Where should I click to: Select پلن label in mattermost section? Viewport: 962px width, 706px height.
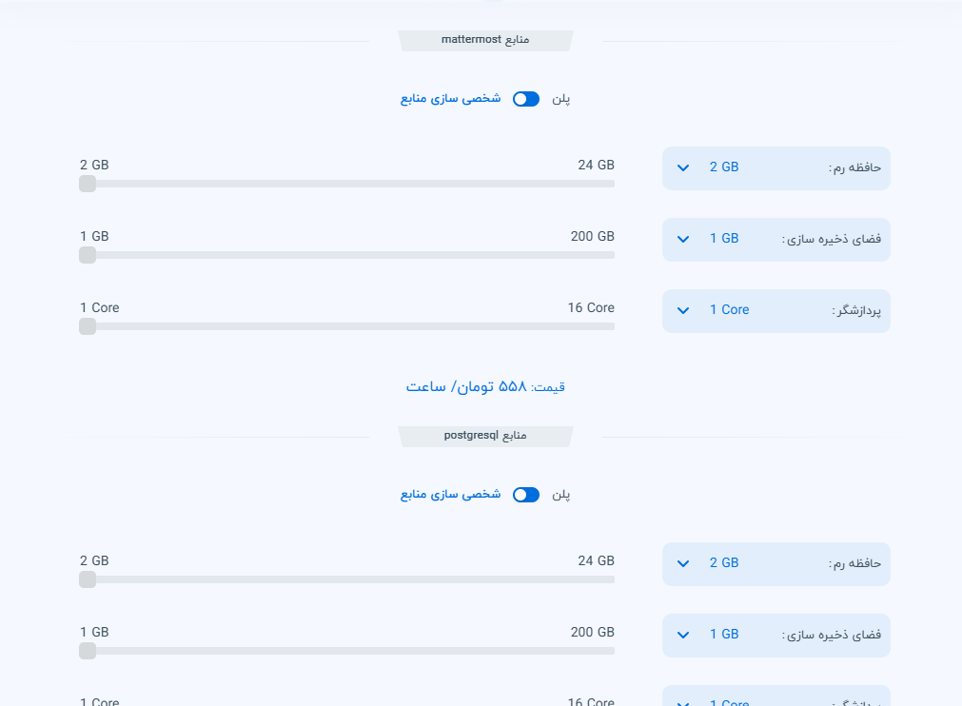pyautogui.click(x=561, y=99)
